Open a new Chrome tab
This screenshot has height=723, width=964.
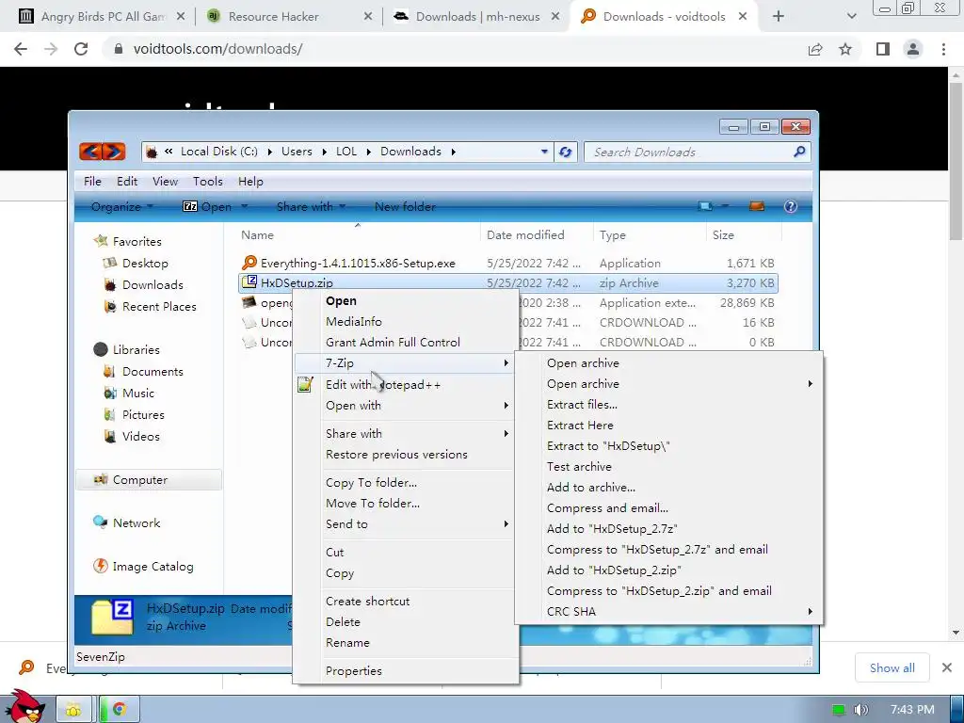[779, 17]
